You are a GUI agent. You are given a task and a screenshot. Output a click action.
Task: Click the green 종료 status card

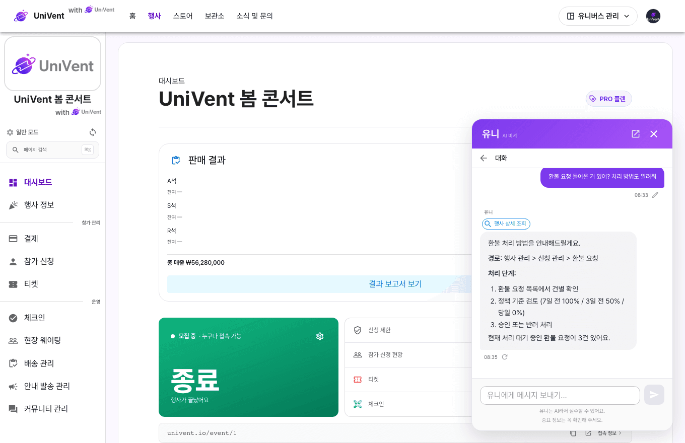pyautogui.click(x=248, y=367)
